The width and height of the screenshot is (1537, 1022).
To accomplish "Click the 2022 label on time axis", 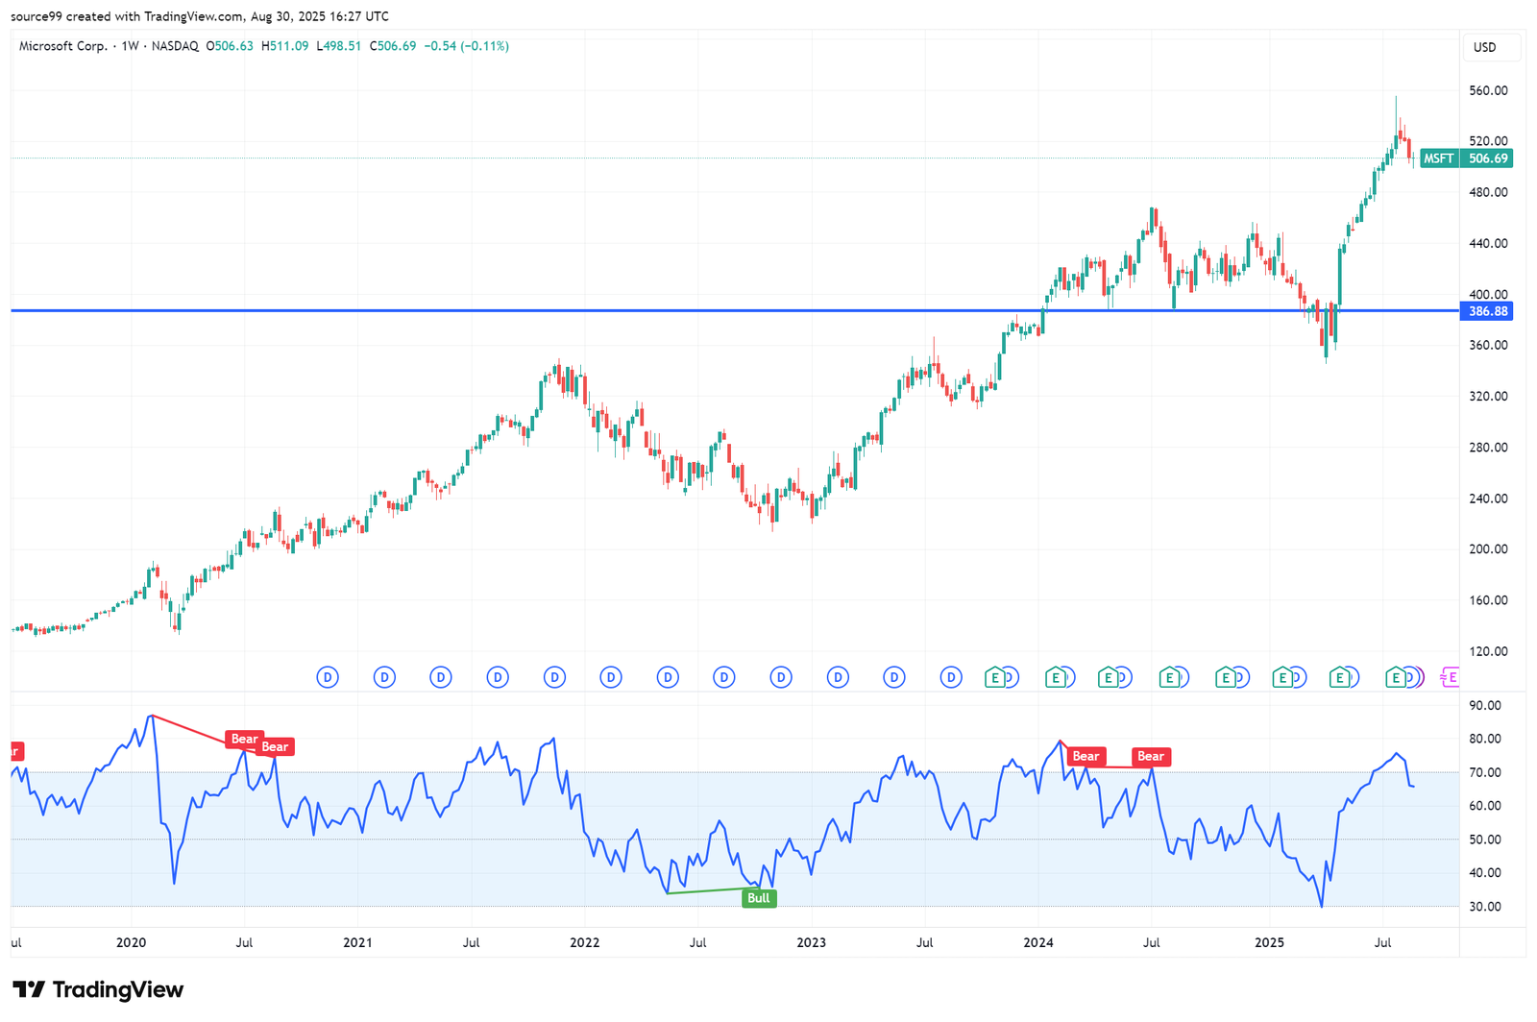I will [584, 942].
